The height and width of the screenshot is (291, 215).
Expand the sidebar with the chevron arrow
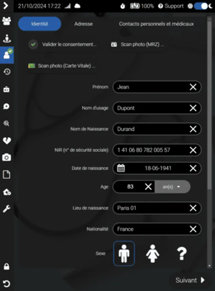(6, 6)
